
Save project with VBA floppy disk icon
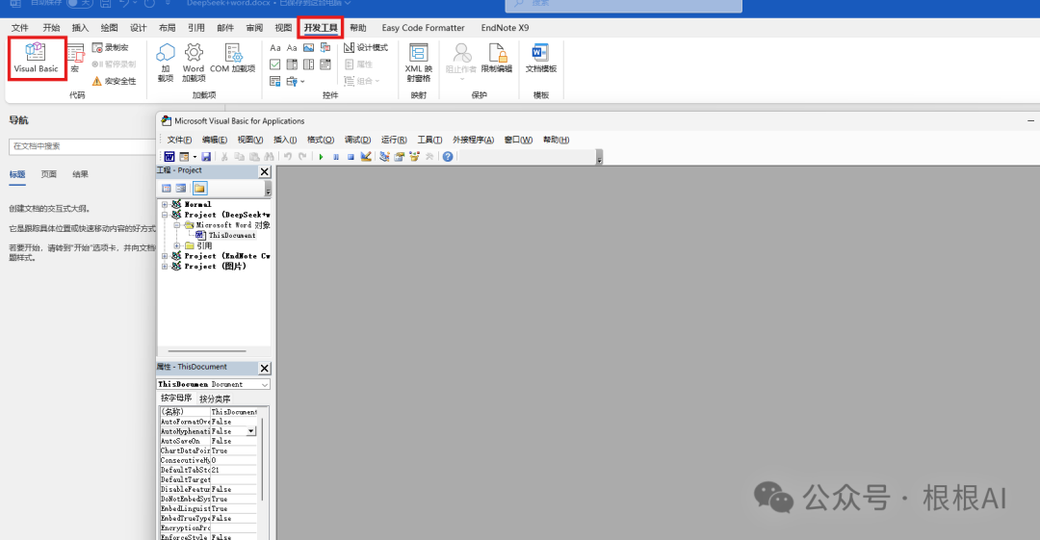[x=206, y=157]
